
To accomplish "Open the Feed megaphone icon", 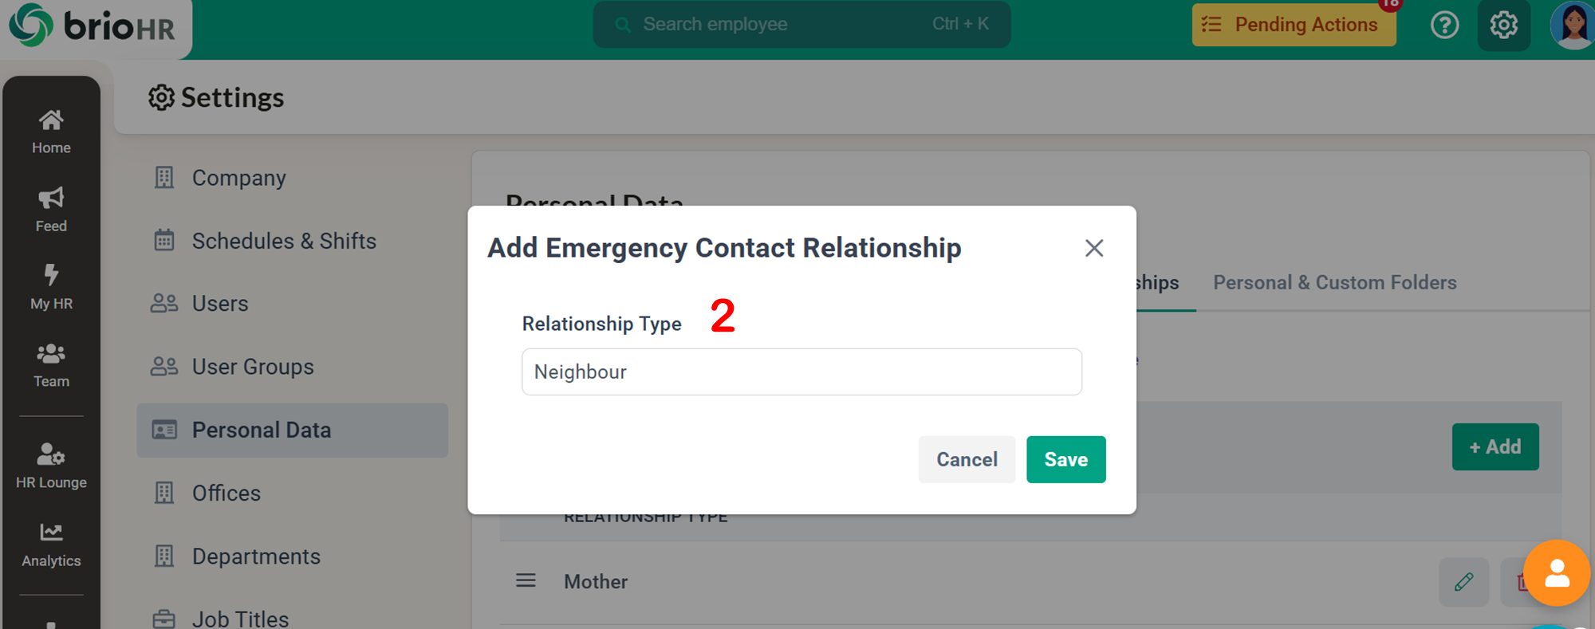I will tap(51, 198).
